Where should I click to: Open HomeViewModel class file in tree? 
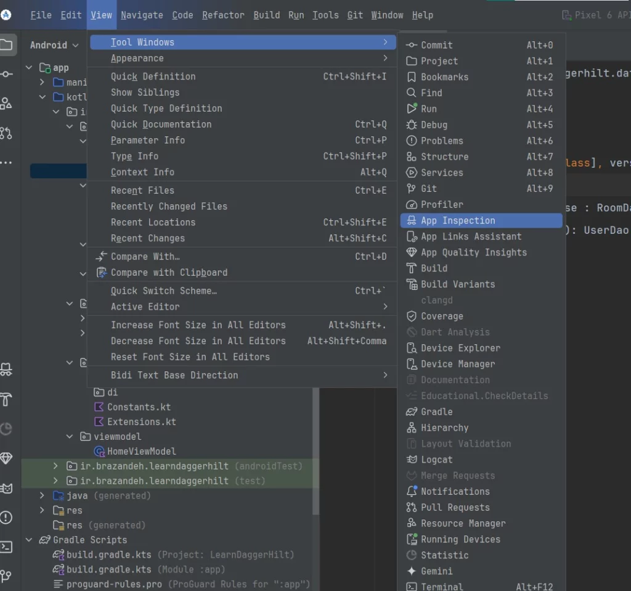point(141,452)
